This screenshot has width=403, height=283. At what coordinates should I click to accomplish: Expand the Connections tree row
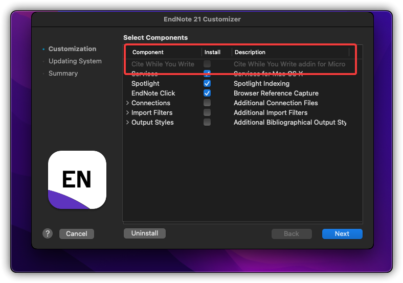(127, 103)
